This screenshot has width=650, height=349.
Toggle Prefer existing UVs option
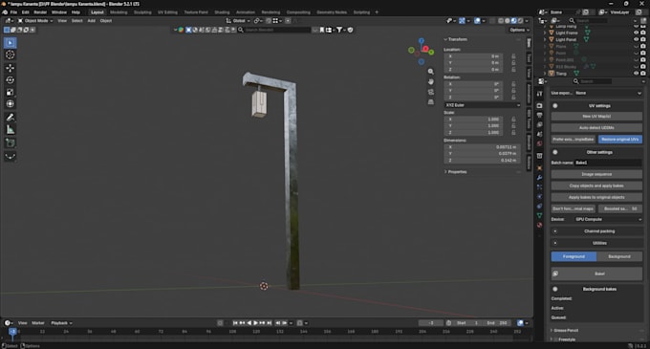click(574, 140)
